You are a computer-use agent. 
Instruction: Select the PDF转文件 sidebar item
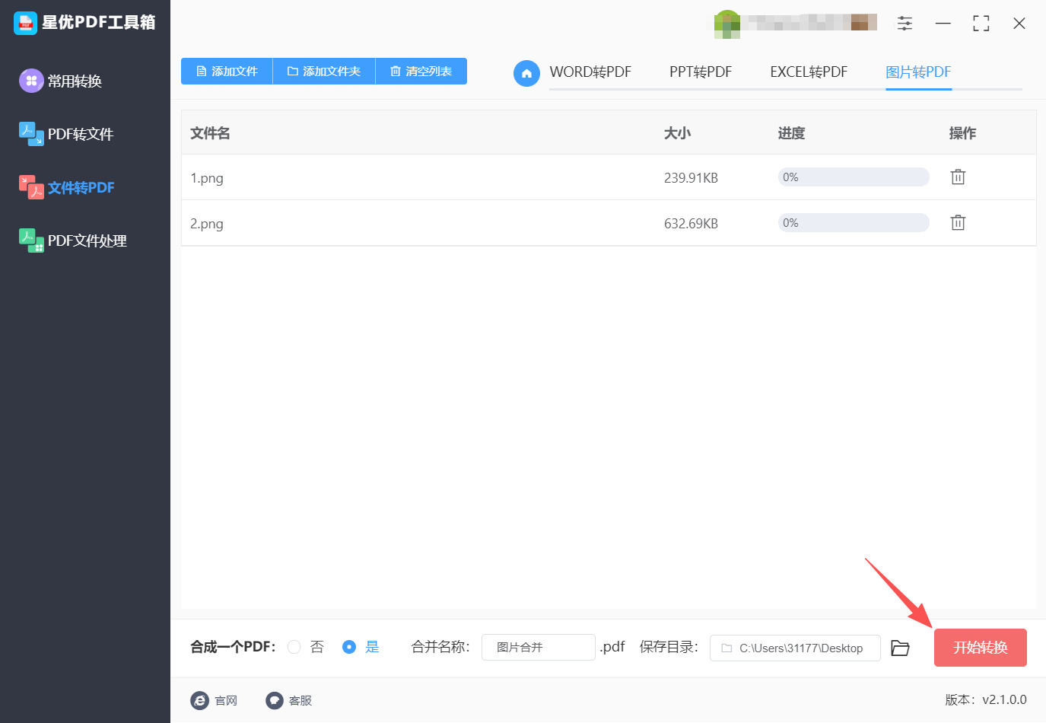66,134
